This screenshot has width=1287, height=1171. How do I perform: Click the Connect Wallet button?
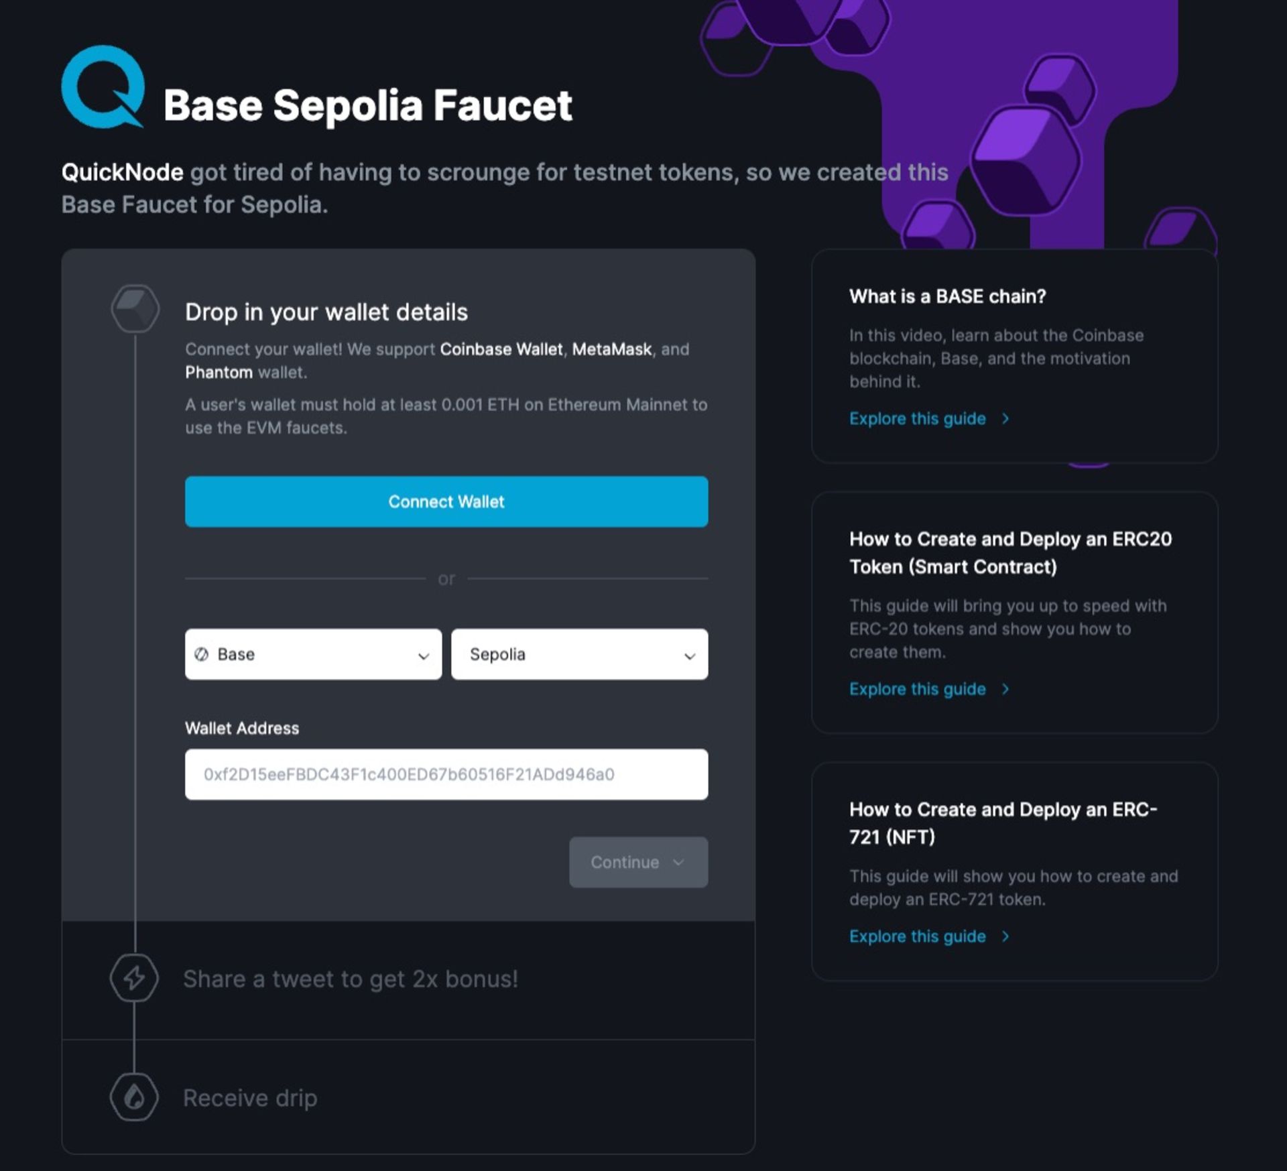click(446, 501)
